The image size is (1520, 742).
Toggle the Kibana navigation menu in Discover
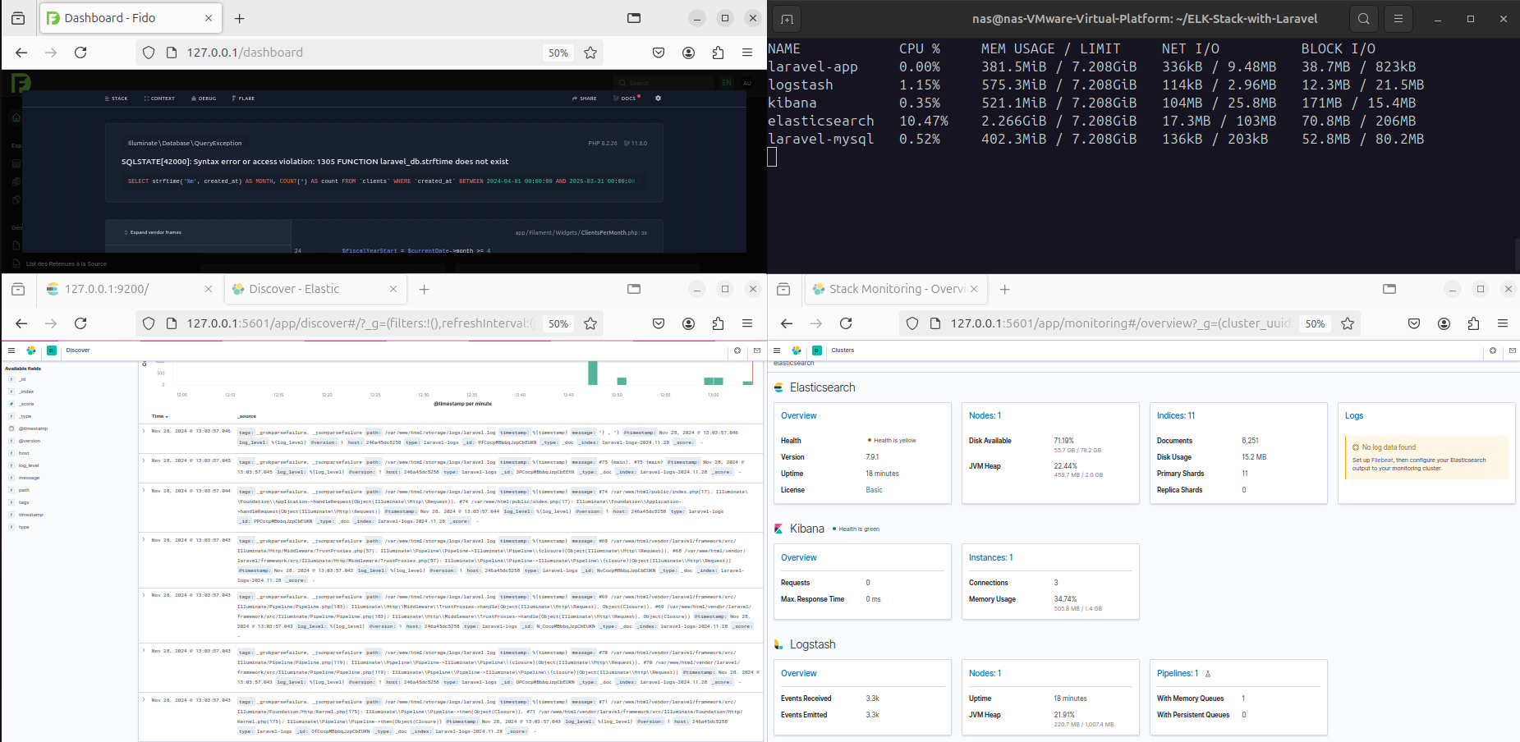[x=11, y=350]
